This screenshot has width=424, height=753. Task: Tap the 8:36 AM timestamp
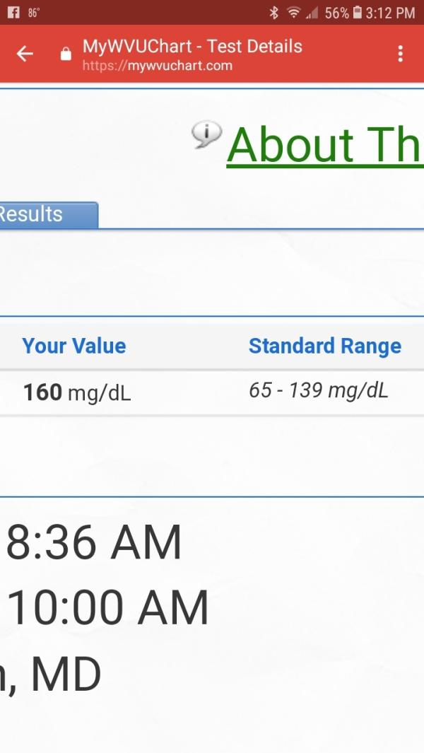(94, 543)
